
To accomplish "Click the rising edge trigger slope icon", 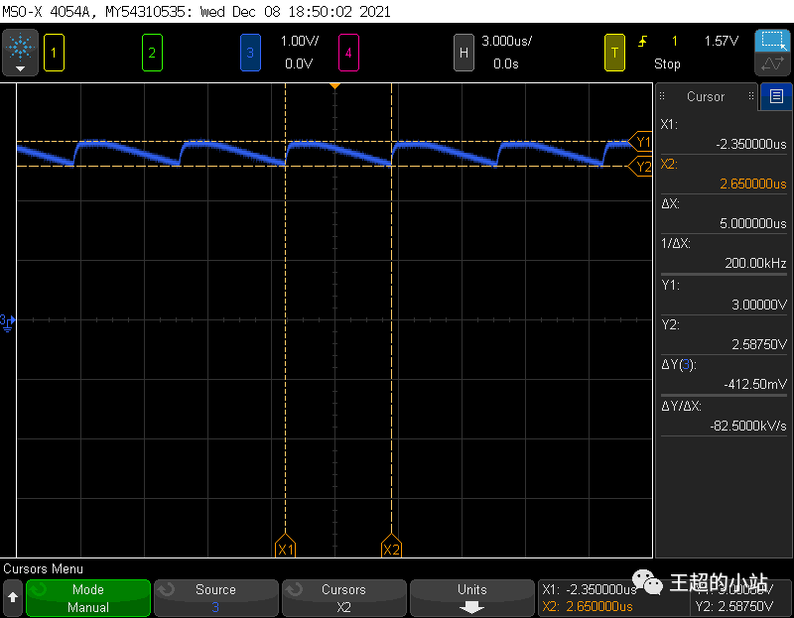I will (642, 41).
